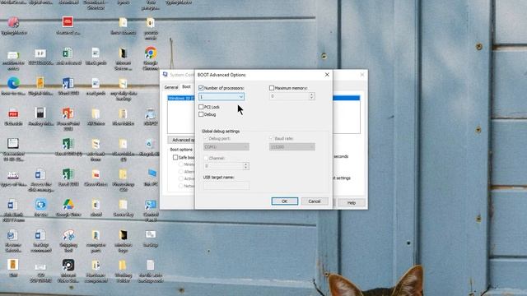Image resolution: width=527 pixels, height=296 pixels.
Task: Select the Excel 2013 (2) desktop shortcut
Action: pos(68,144)
